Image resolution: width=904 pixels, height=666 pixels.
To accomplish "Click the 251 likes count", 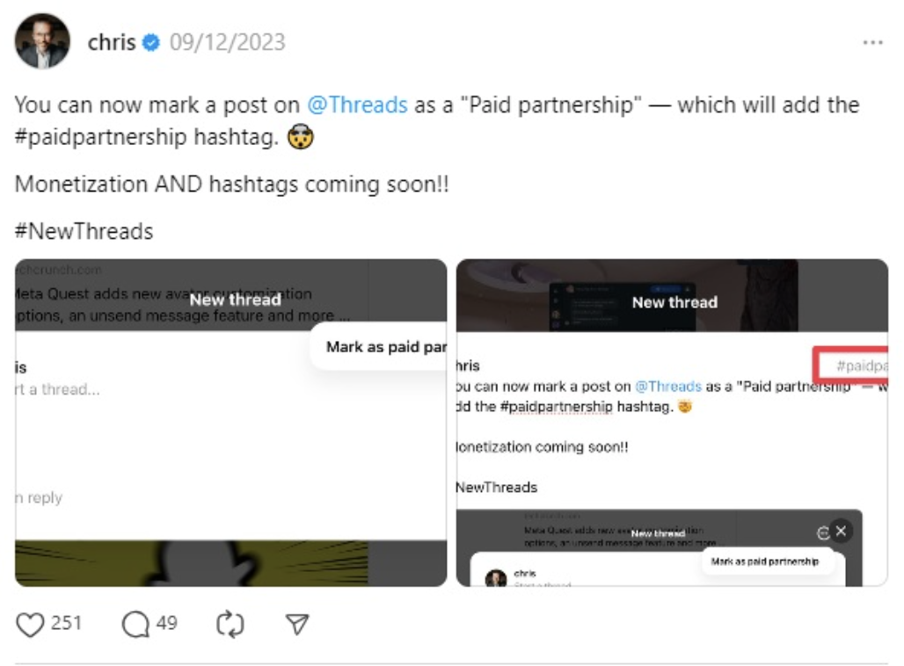I will click(66, 624).
